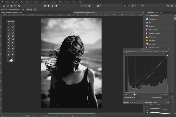Click Zusammenlegen button in Gradationskurven
The height and width of the screenshot is (117, 176).
click(147, 52)
